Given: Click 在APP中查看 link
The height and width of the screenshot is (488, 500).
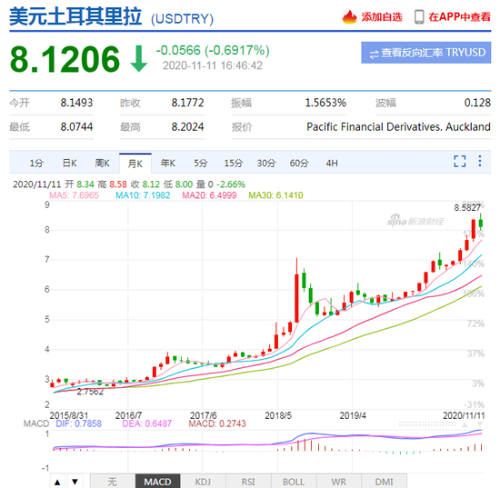Looking at the screenshot, I should click(x=459, y=17).
